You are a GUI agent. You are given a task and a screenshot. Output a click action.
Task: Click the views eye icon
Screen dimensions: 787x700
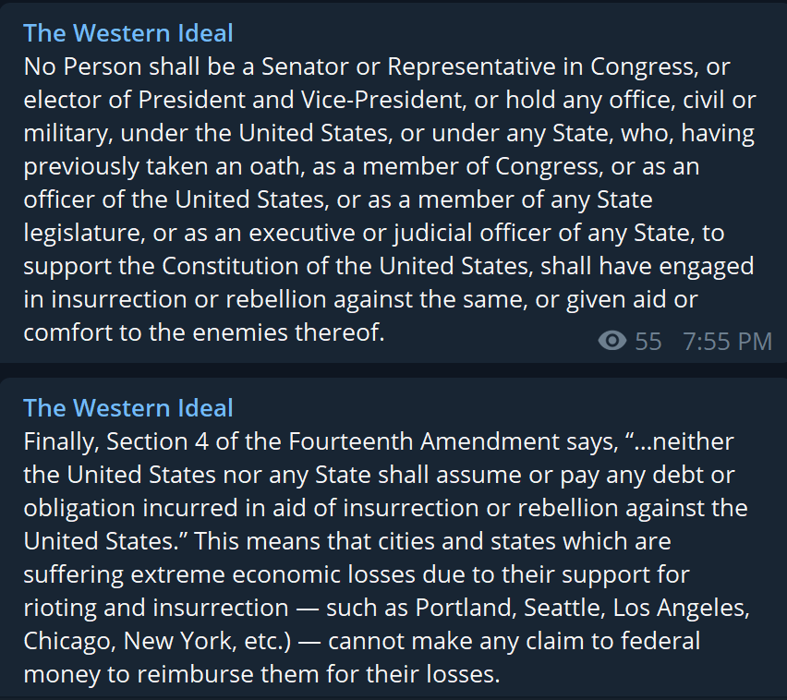612,341
